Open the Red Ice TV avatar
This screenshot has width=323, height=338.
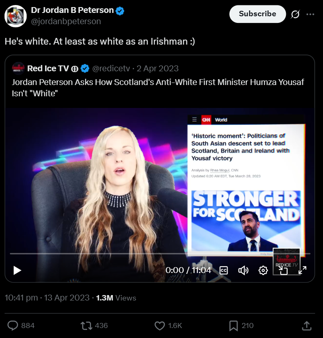[x=18, y=68]
